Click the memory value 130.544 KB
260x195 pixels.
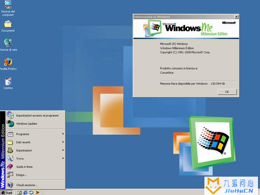(218, 84)
